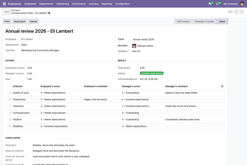
Task: Open the Performance menu
Action: (x=79, y=4)
